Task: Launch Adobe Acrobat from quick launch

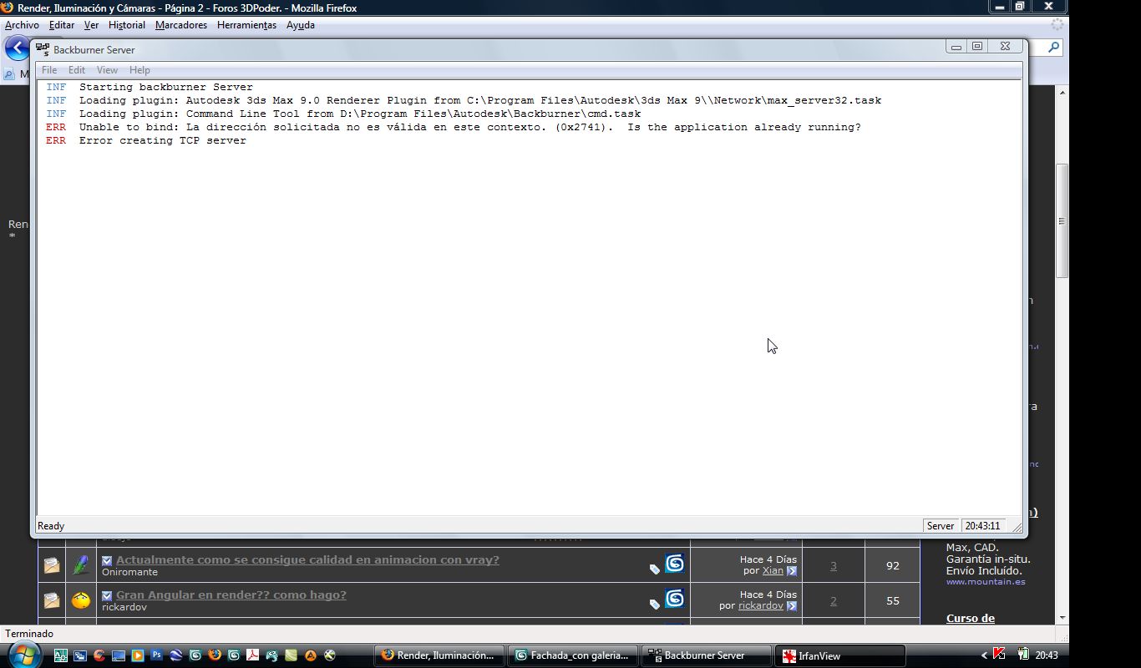Action: 252,655
